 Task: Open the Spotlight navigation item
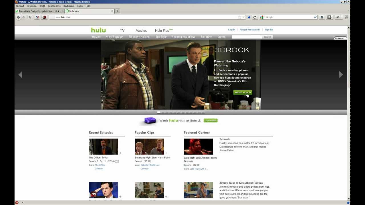(x=161, y=37)
